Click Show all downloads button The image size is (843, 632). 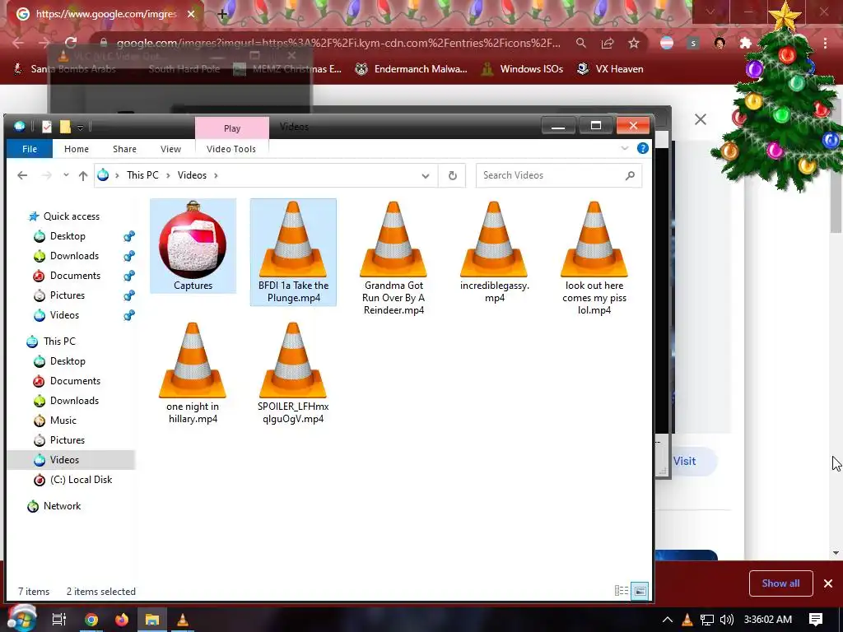tap(780, 583)
